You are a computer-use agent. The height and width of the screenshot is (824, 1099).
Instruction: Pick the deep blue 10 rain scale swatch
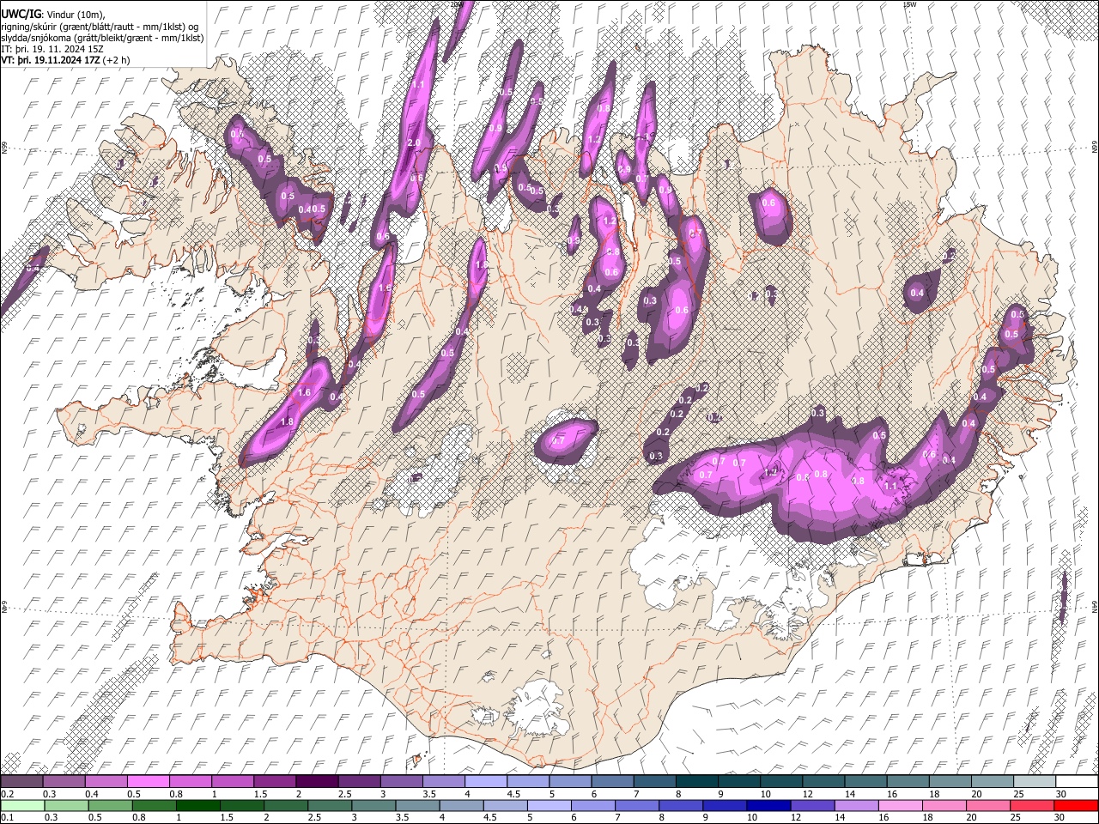768,805
